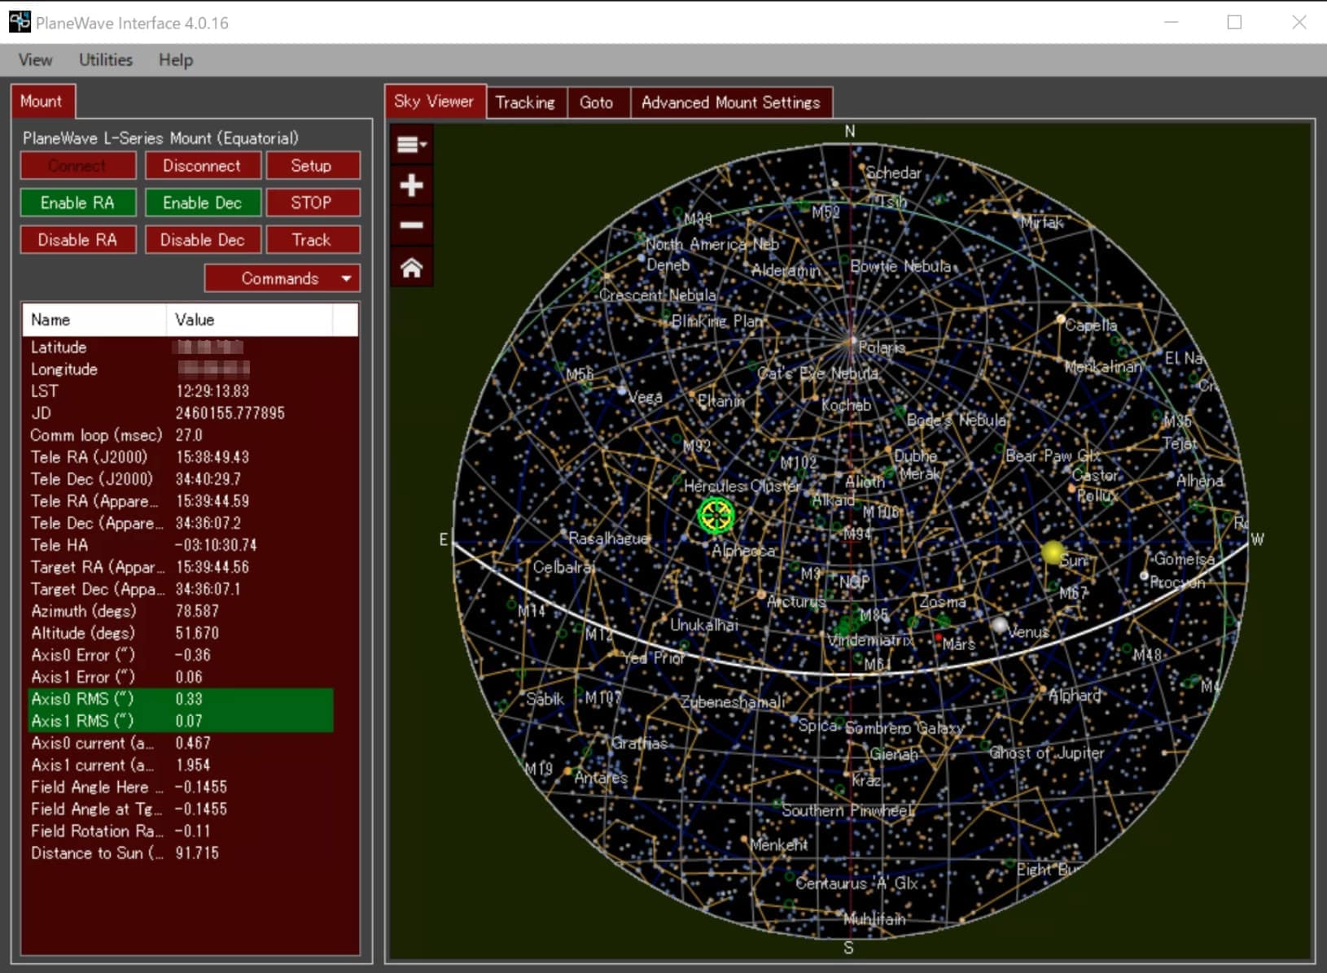
Task: Enable the Dec axis
Action: click(x=202, y=203)
